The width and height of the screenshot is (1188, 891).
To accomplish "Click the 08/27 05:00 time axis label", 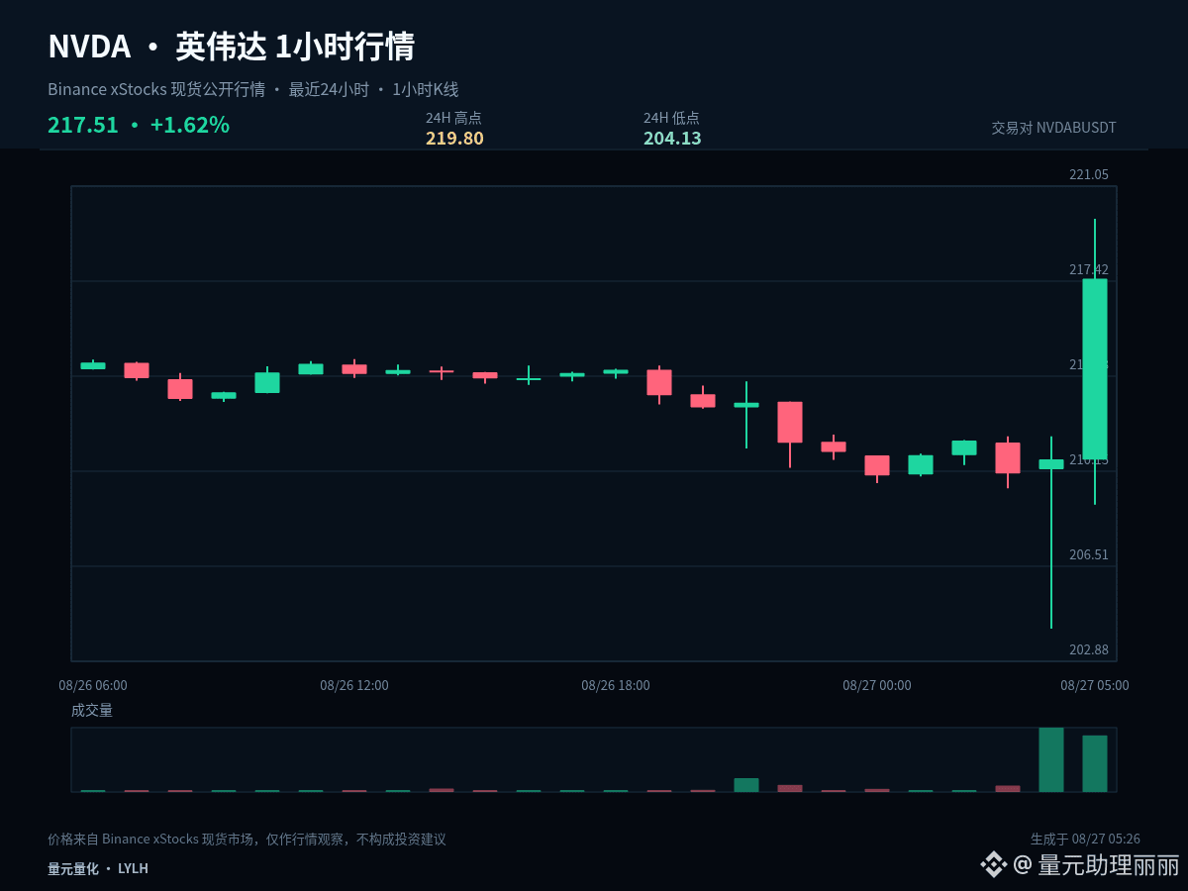I will point(1095,685).
